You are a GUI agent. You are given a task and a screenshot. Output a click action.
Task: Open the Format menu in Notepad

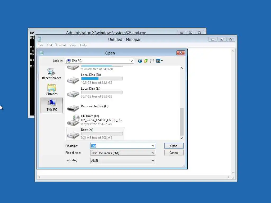point(61,45)
